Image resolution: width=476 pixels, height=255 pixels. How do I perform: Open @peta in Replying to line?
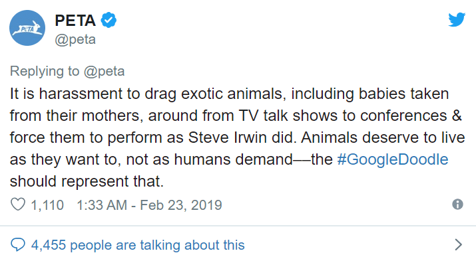point(104,72)
